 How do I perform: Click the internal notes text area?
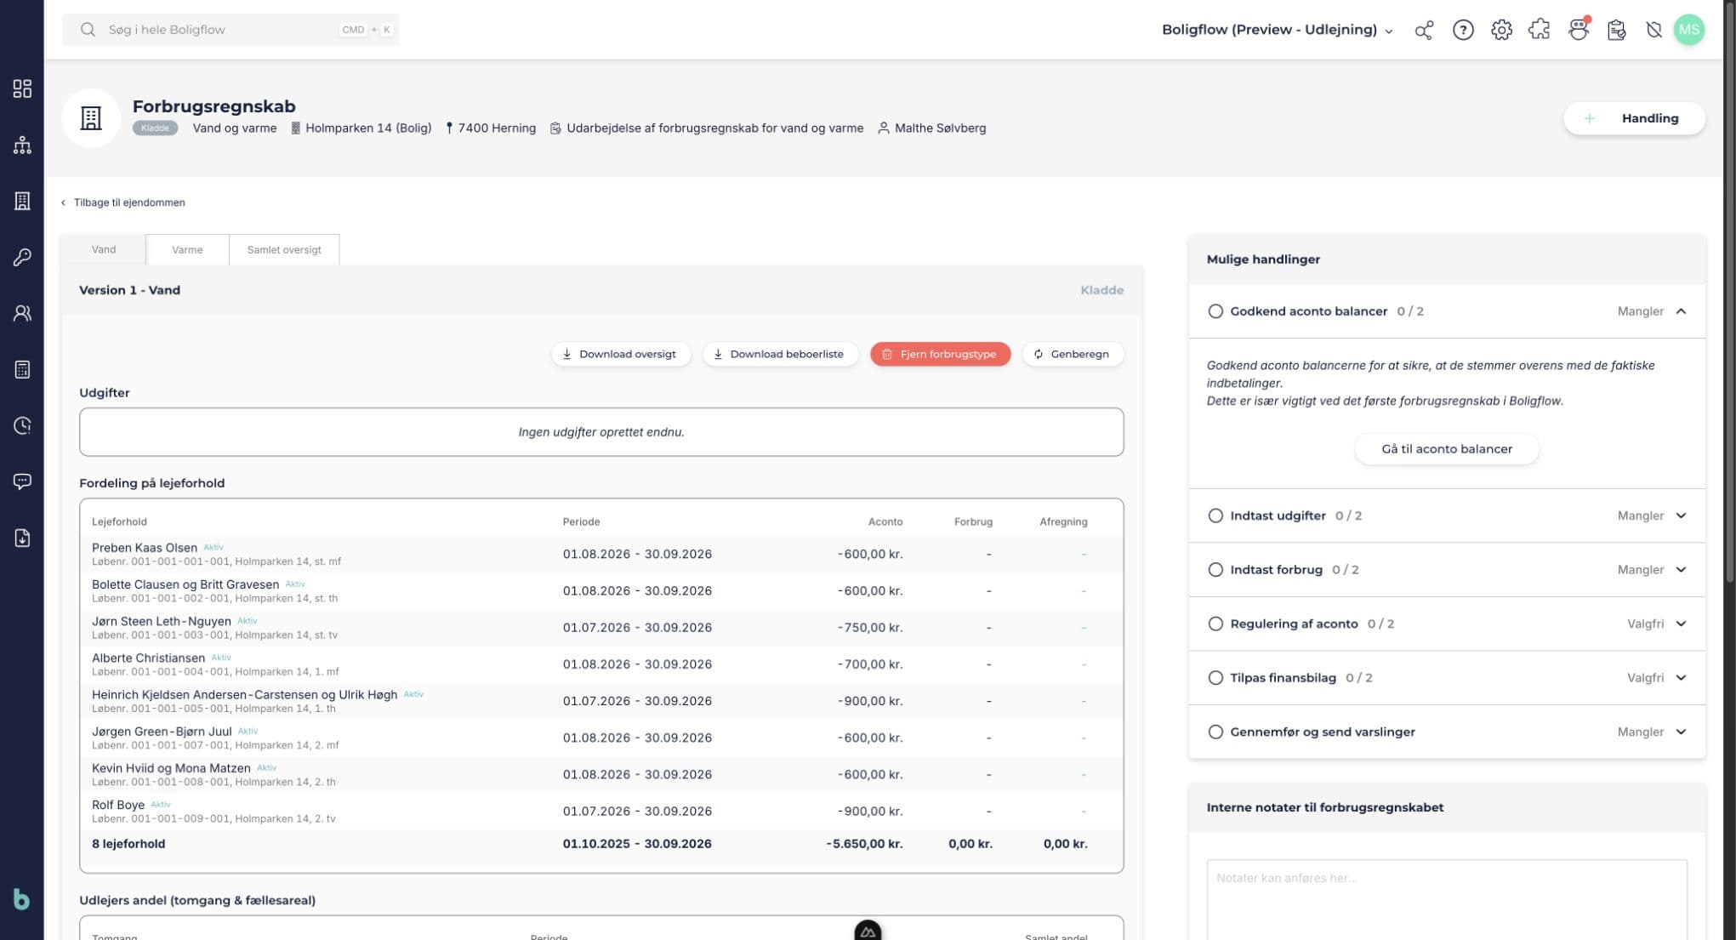click(x=1447, y=900)
